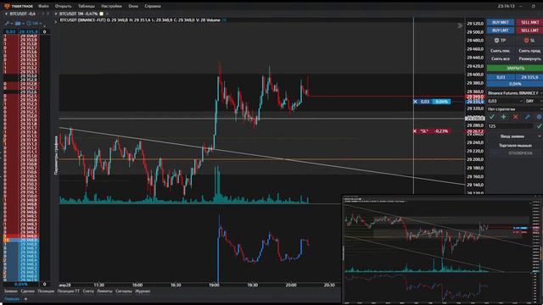Switch to the Счета tab
The height and width of the screenshot is (305, 543).
click(88, 291)
